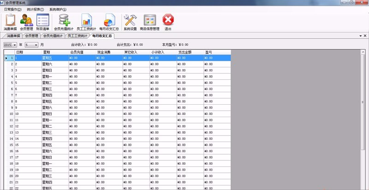Click the app icon in title bar

click(x=2, y=3)
